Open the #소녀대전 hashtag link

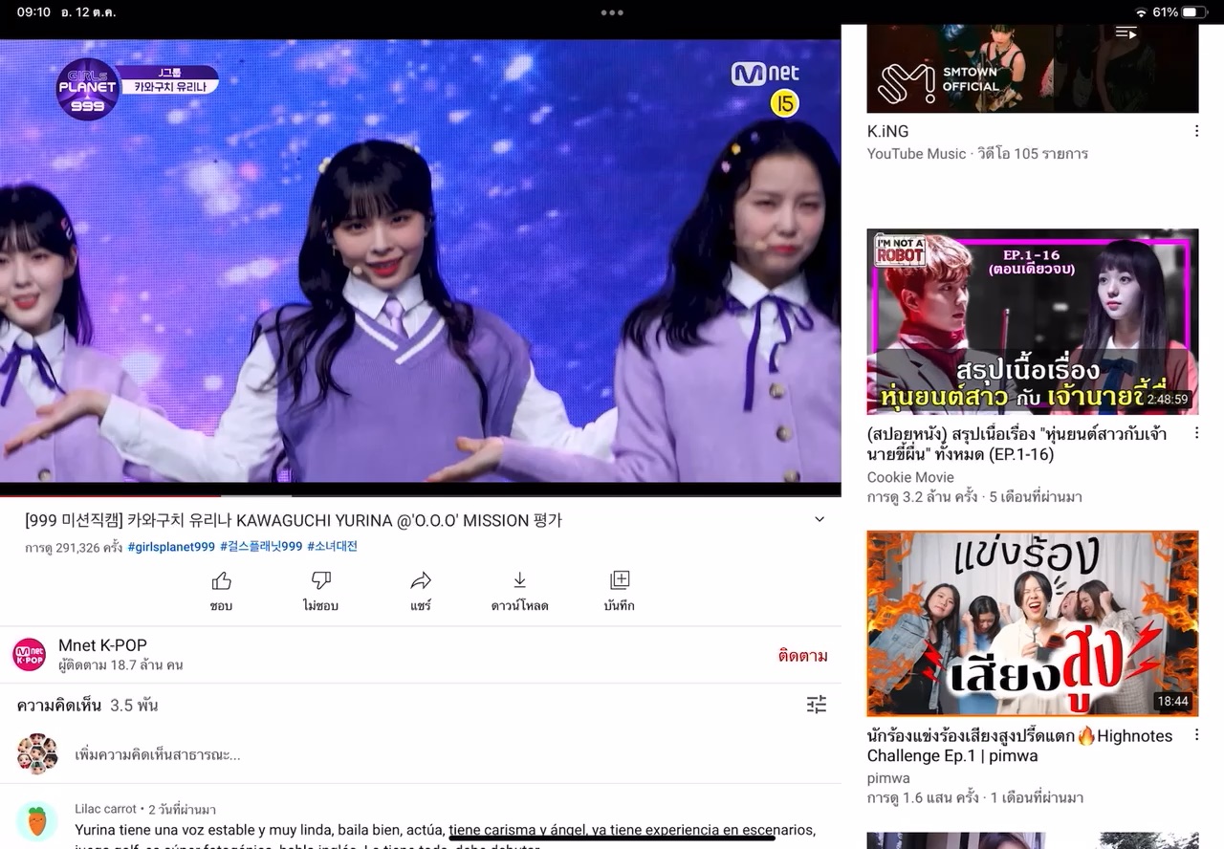(332, 547)
